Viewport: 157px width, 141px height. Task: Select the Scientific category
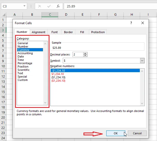click(30, 70)
